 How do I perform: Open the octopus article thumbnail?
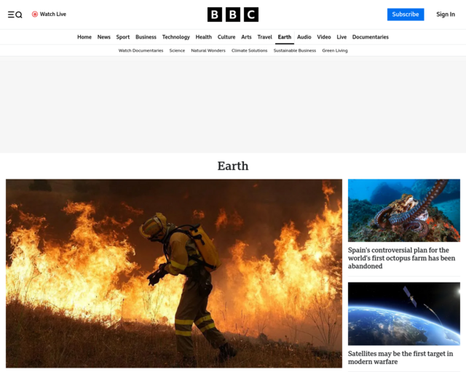(x=404, y=210)
